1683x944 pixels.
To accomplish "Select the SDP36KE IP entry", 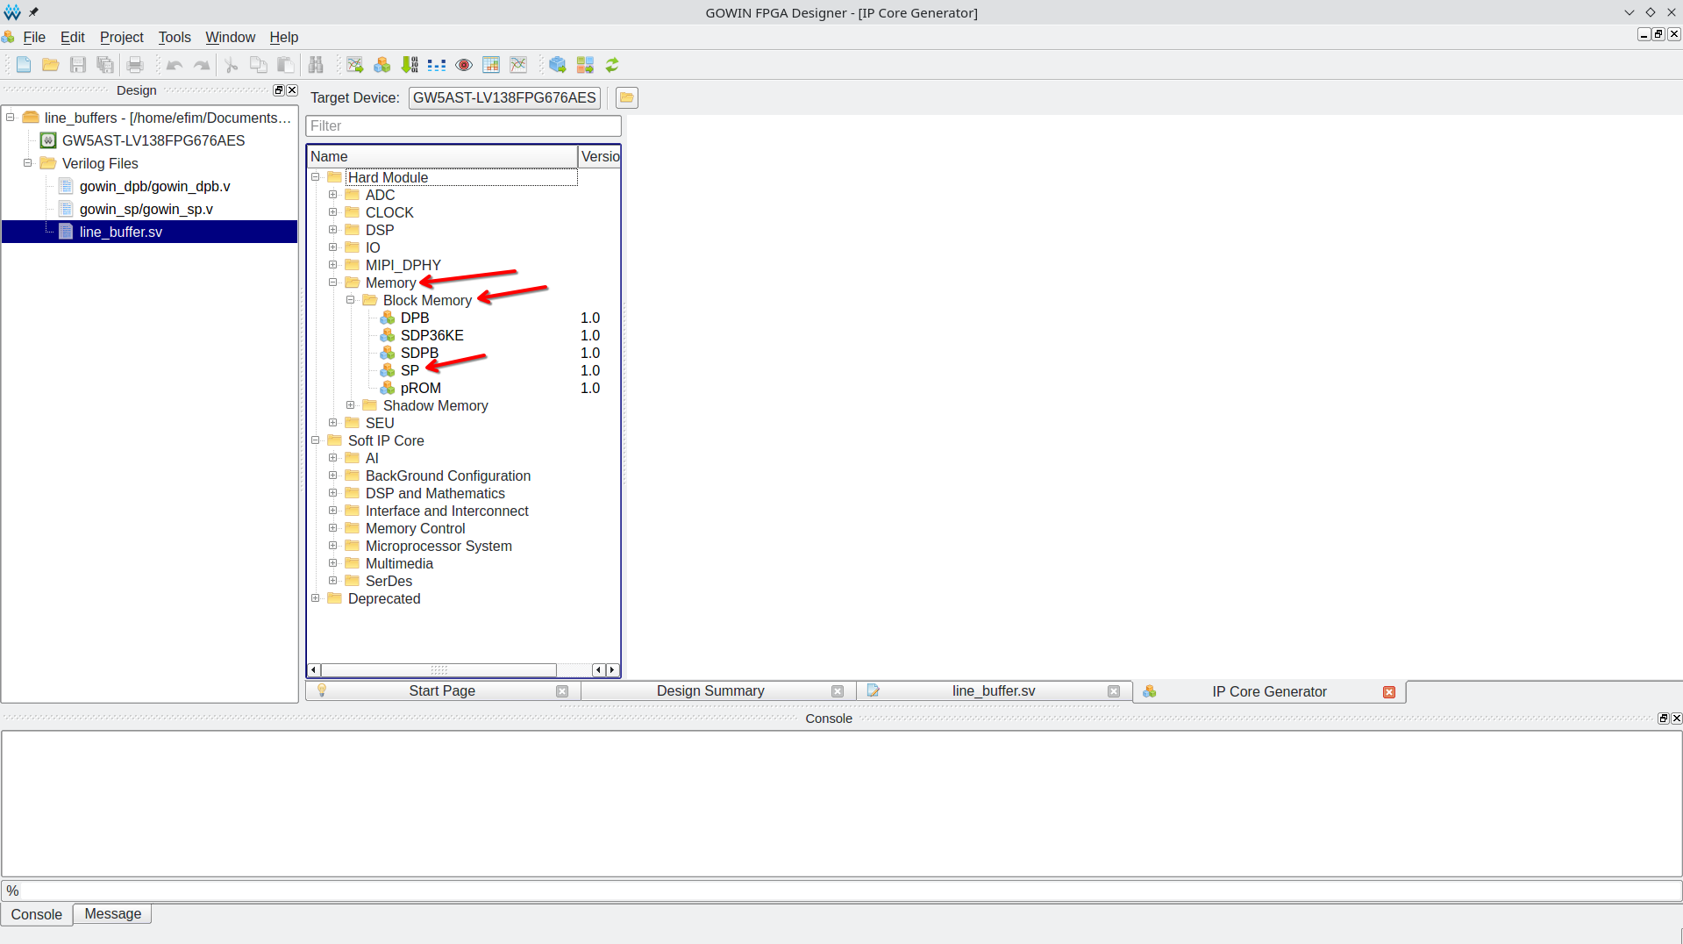I will [431, 335].
